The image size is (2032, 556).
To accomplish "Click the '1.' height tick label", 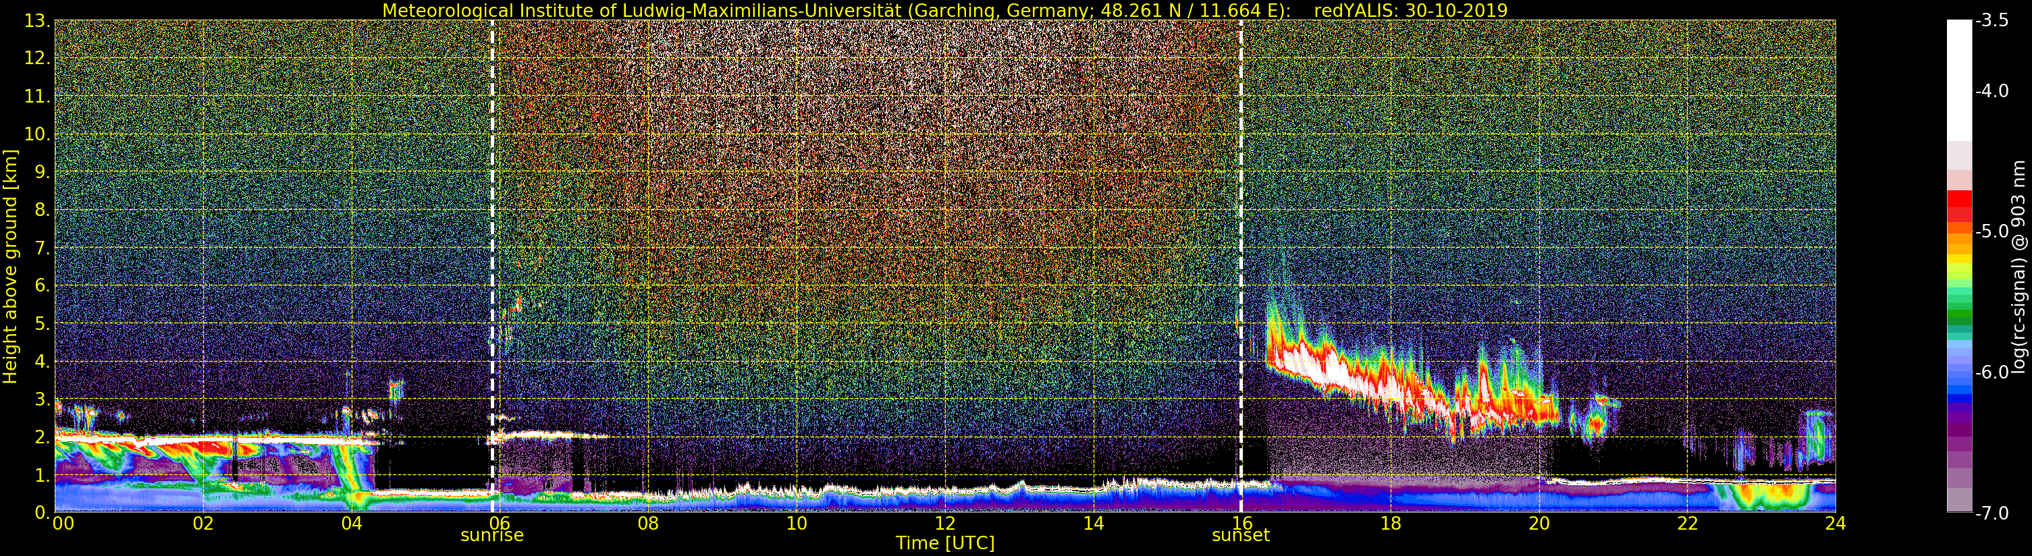I will tap(42, 475).
